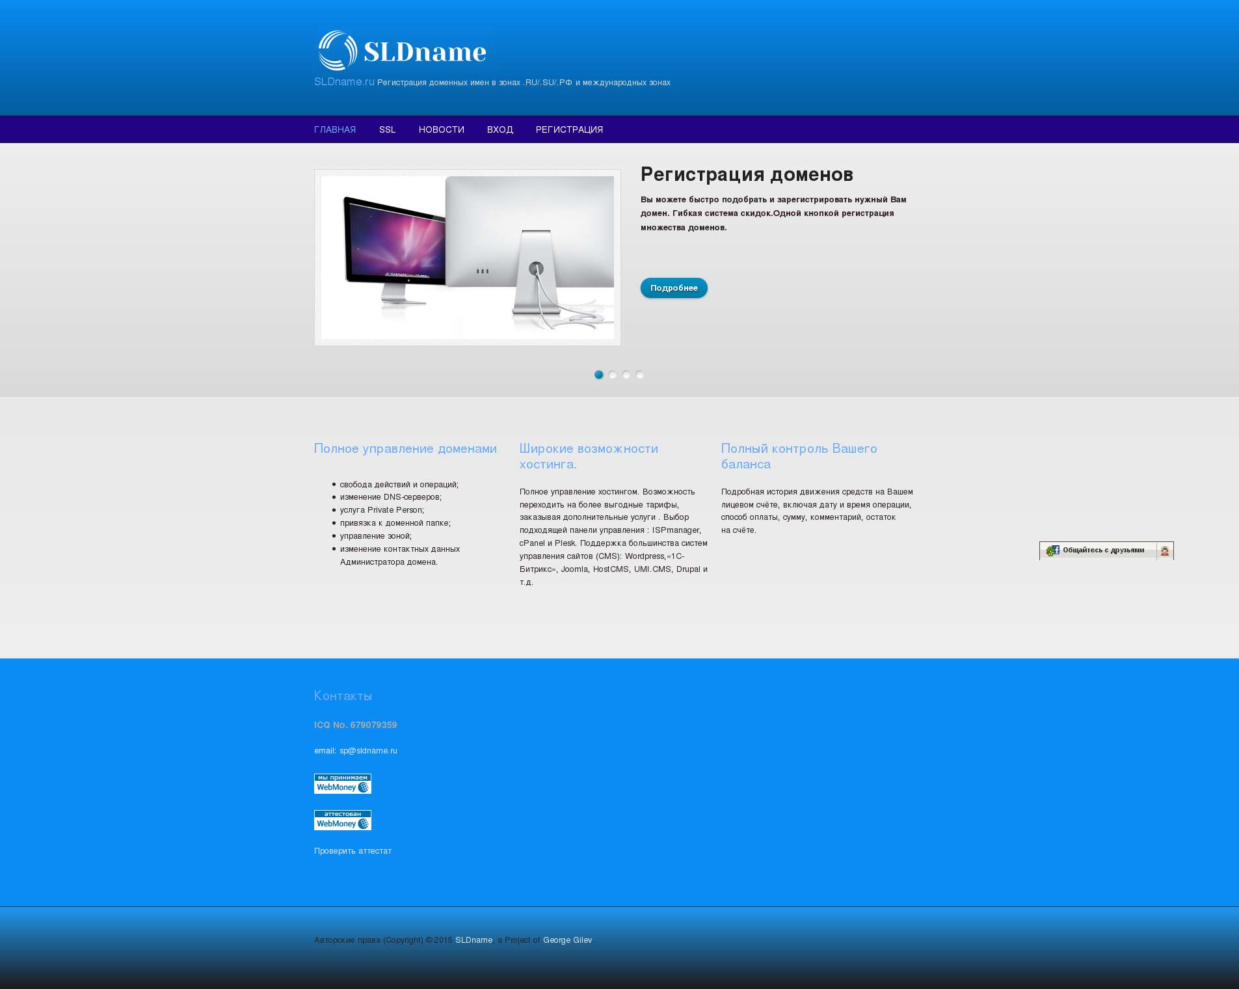This screenshot has width=1239, height=989.
Task: Switch to the second slide dot
Action: coord(613,375)
